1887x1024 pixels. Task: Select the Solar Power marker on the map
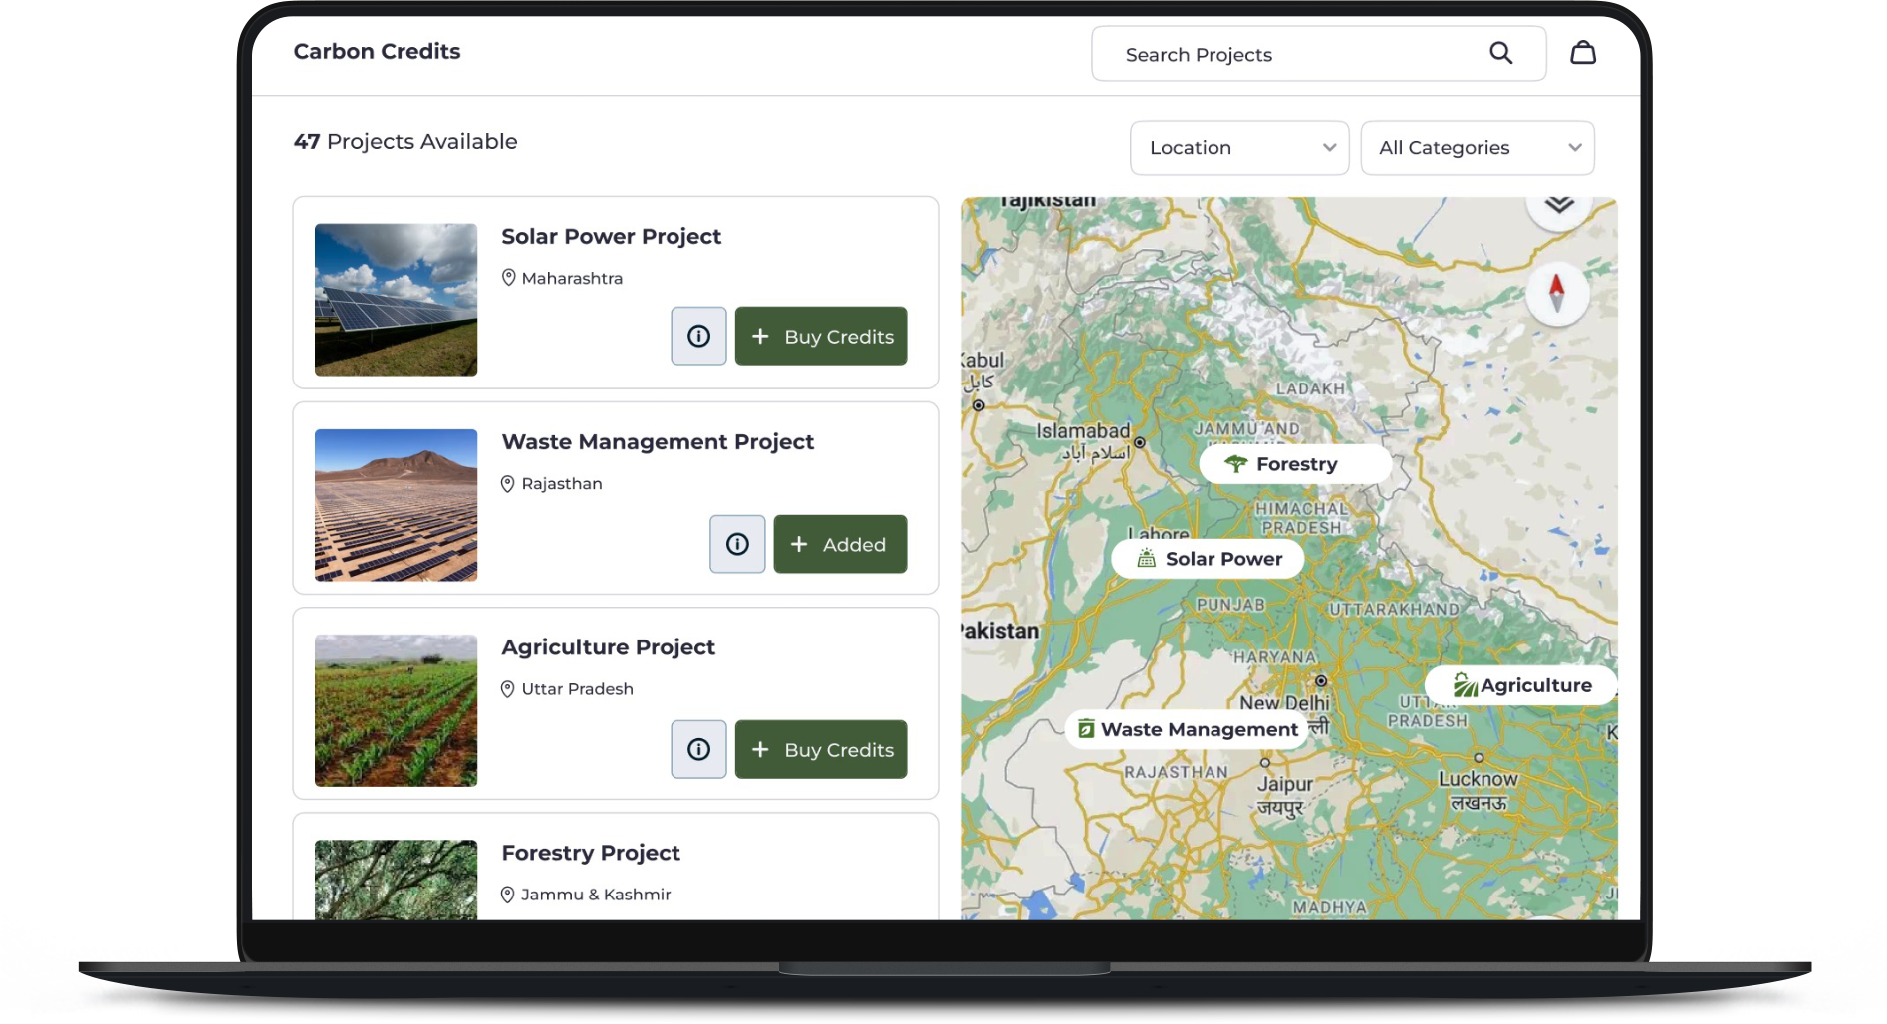(1207, 559)
